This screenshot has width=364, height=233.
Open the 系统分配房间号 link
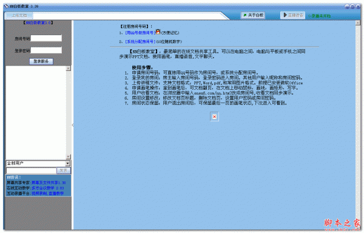[140, 41]
